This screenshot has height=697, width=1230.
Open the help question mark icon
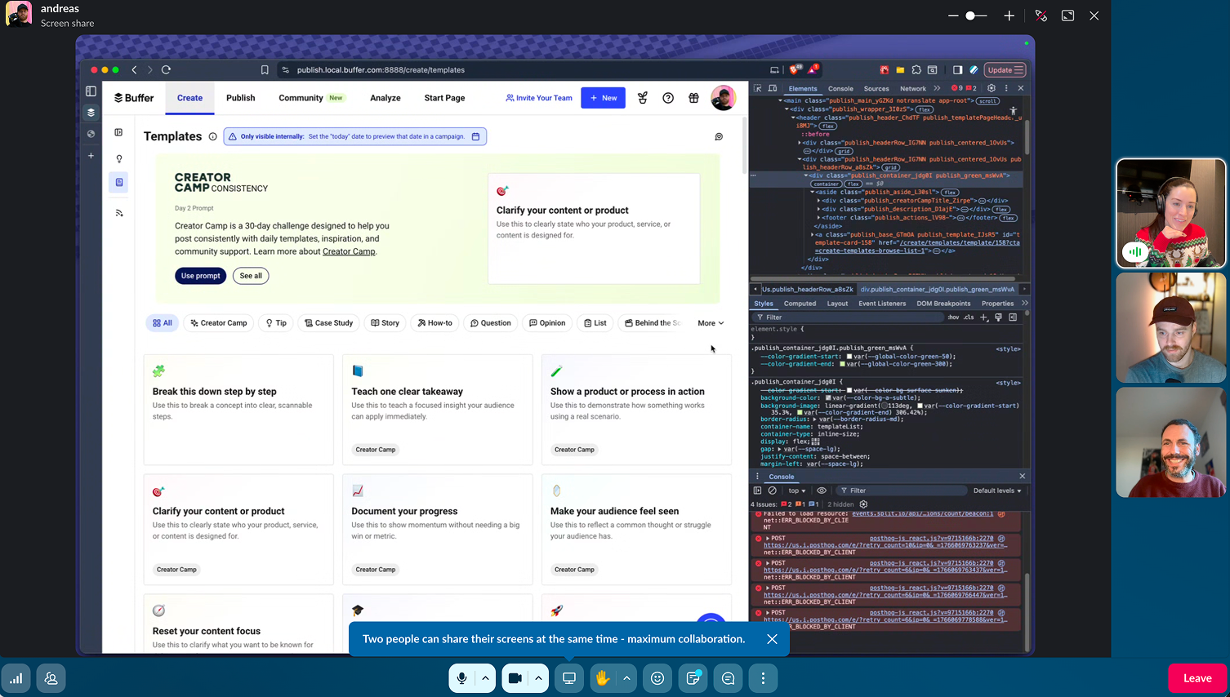pyautogui.click(x=668, y=98)
